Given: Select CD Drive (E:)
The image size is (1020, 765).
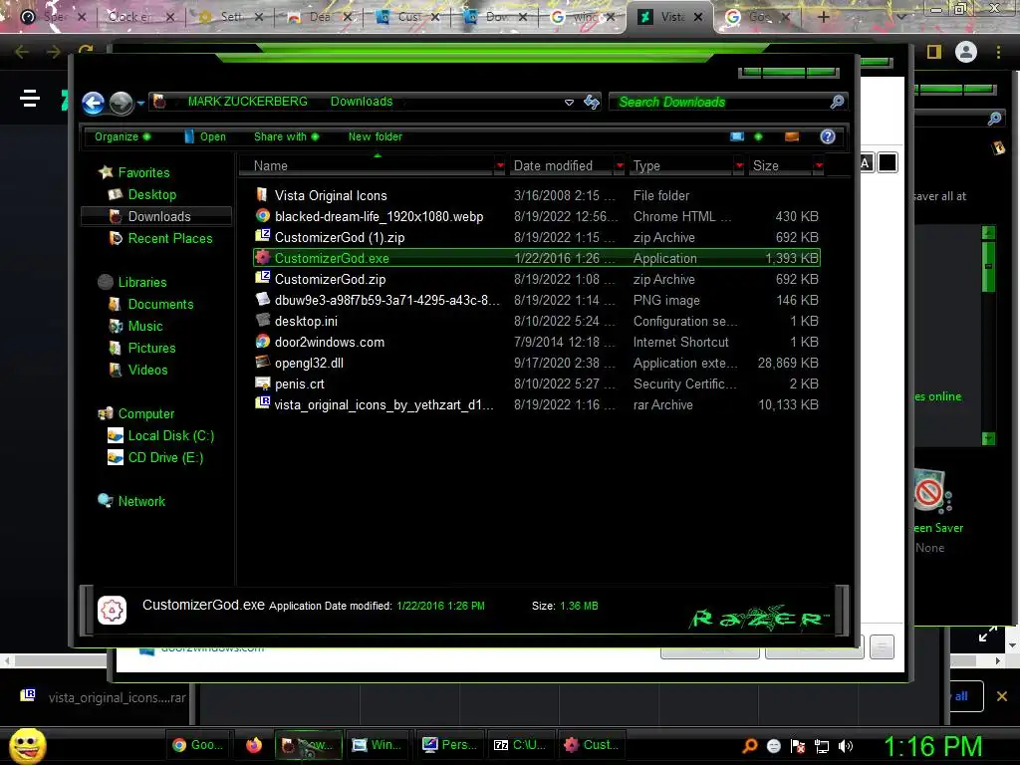Looking at the screenshot, I should pyautogui.click(x=165, y=458).
